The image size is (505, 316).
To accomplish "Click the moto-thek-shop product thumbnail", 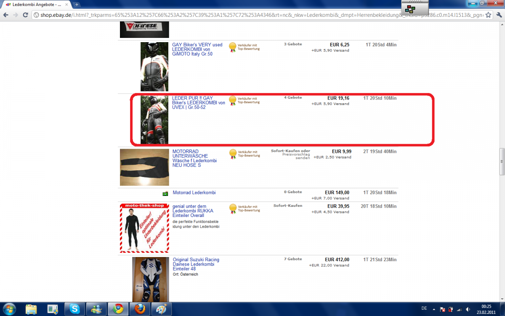I will point(144,228).
